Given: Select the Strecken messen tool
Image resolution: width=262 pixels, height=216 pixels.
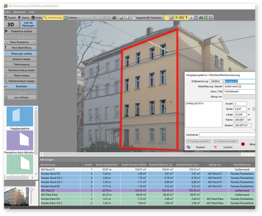Looking at the screenshot, I should [21, 59].
